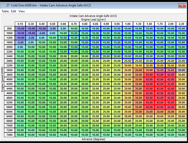Open the Edit menu
Image resolution: width=188 pixels, height=143 pixels.
pos(14,11)
